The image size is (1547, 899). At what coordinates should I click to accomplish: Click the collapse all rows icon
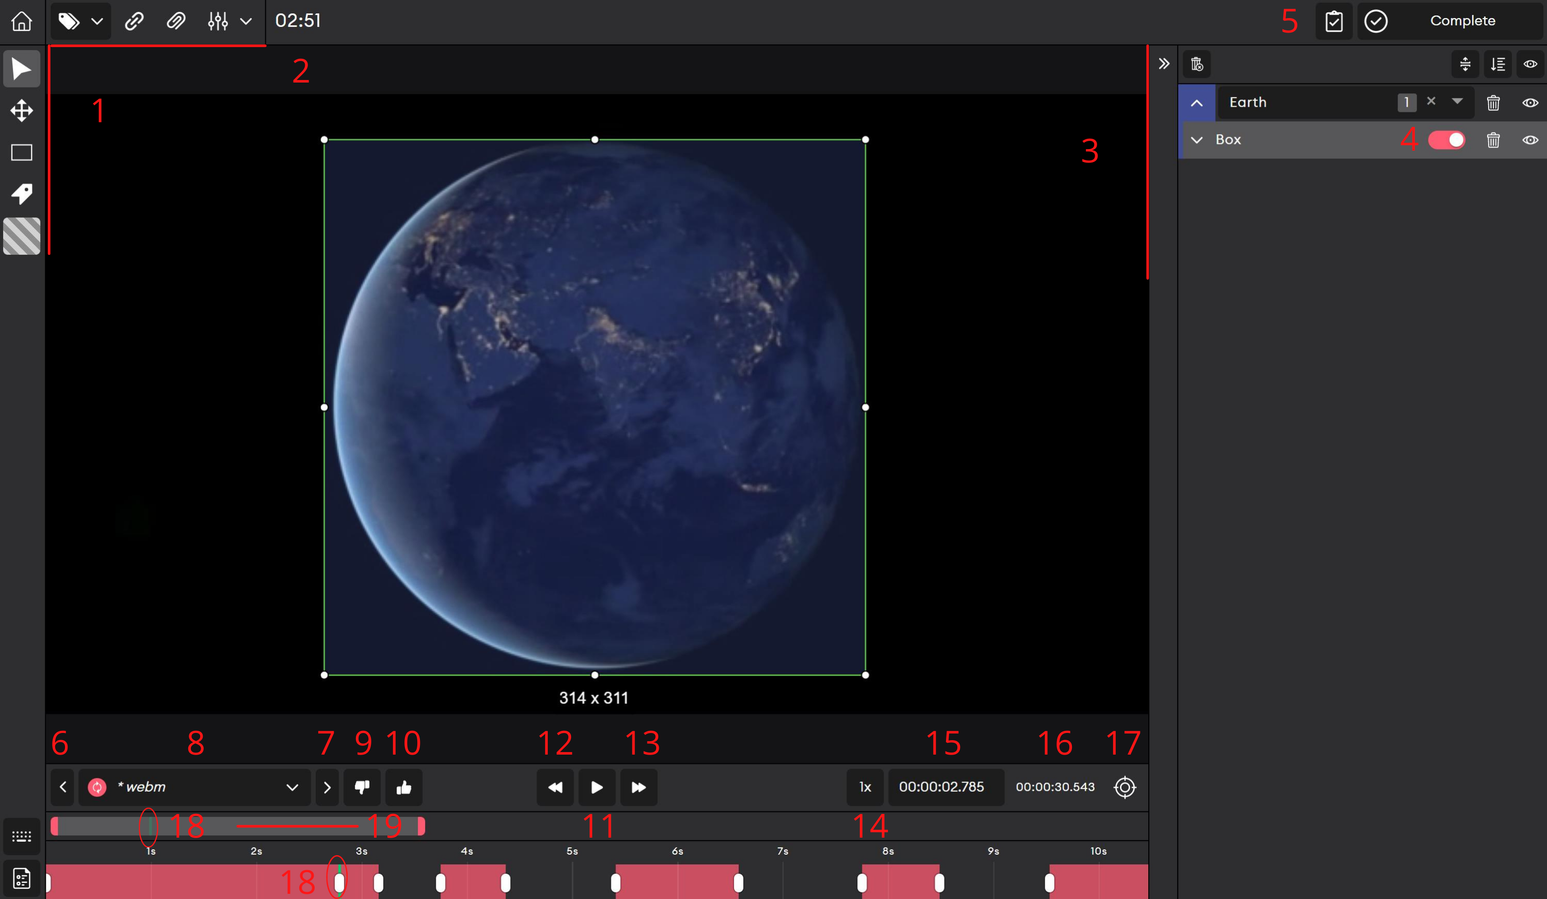click(x=1465, y=64)
